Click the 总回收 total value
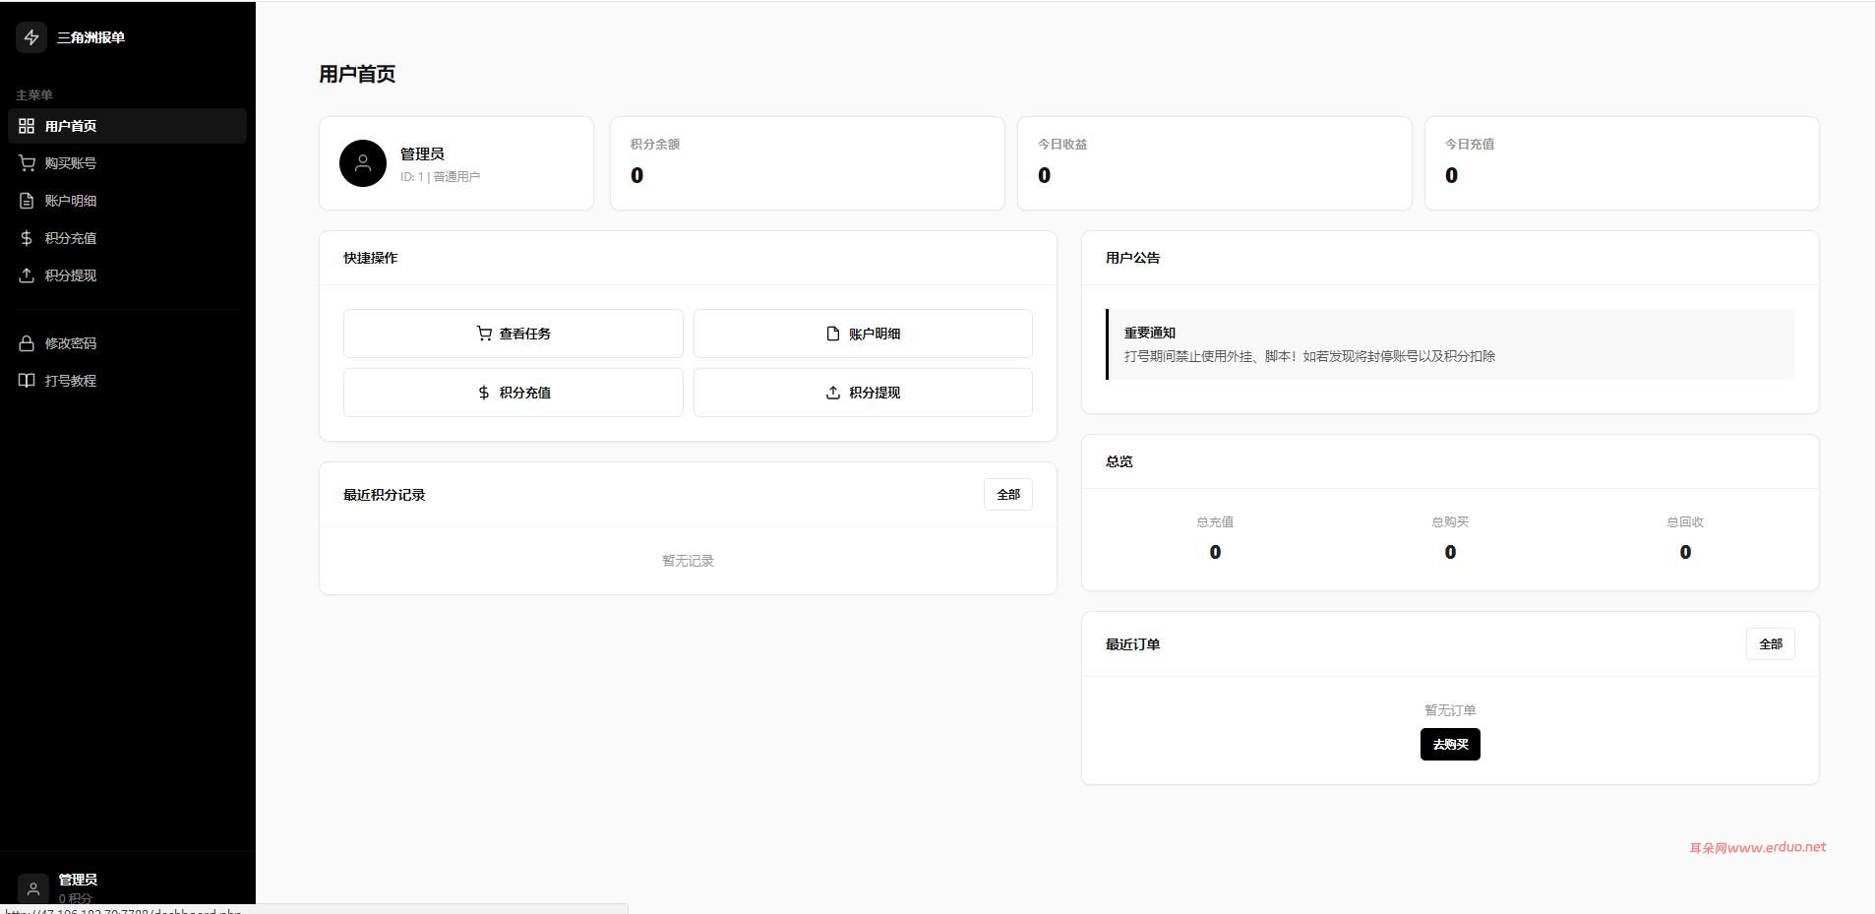The image size is (1875, 914). click(x=1685, y=553)
